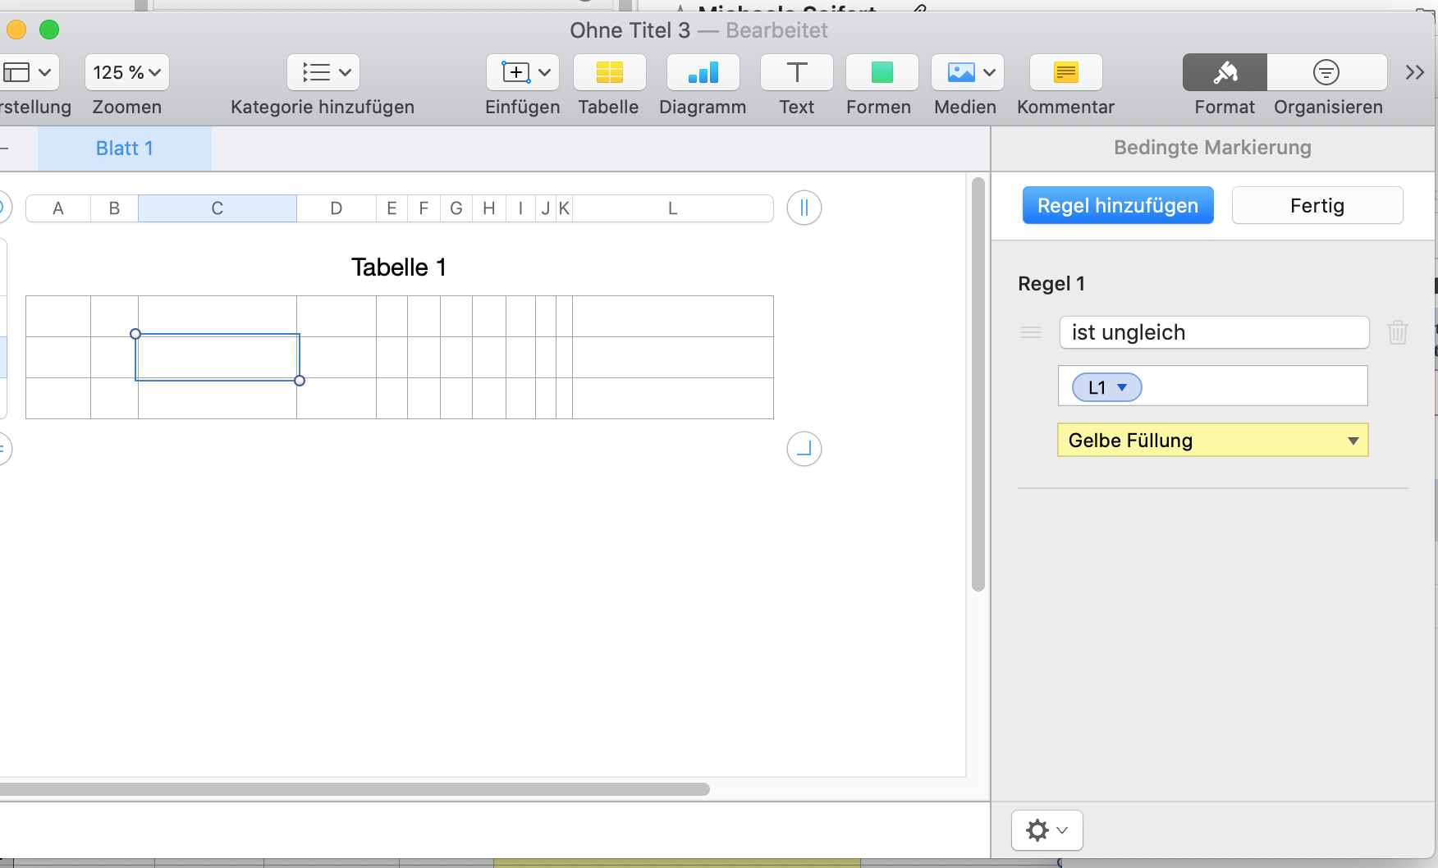Insert a Text box
Screen dimensions: 1438x868
click(x=796, y=73)
